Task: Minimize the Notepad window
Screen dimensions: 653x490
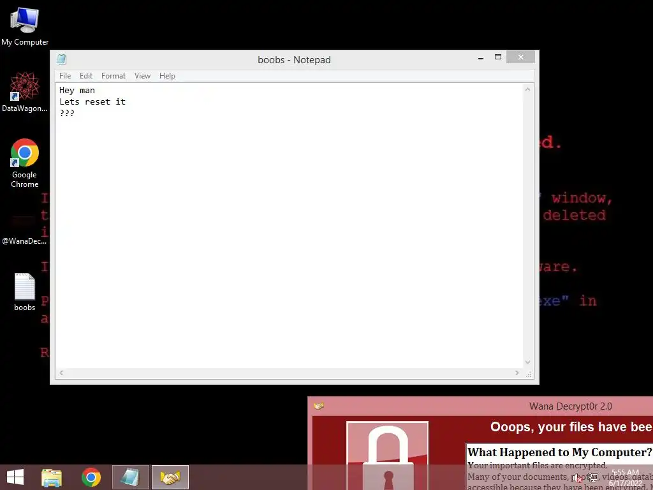Action: coord(481,57)
